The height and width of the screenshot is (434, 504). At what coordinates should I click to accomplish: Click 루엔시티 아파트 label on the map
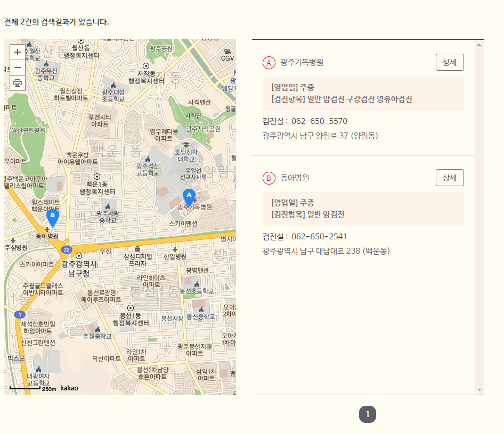click(100, 121)
